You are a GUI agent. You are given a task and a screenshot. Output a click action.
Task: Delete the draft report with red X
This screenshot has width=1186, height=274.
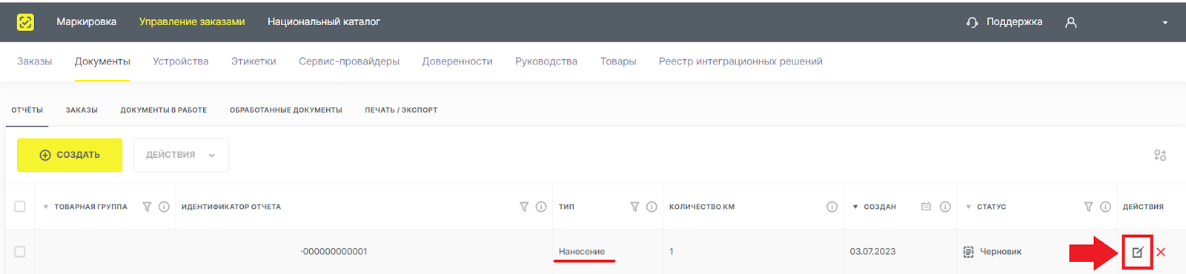click(1161, 252)
